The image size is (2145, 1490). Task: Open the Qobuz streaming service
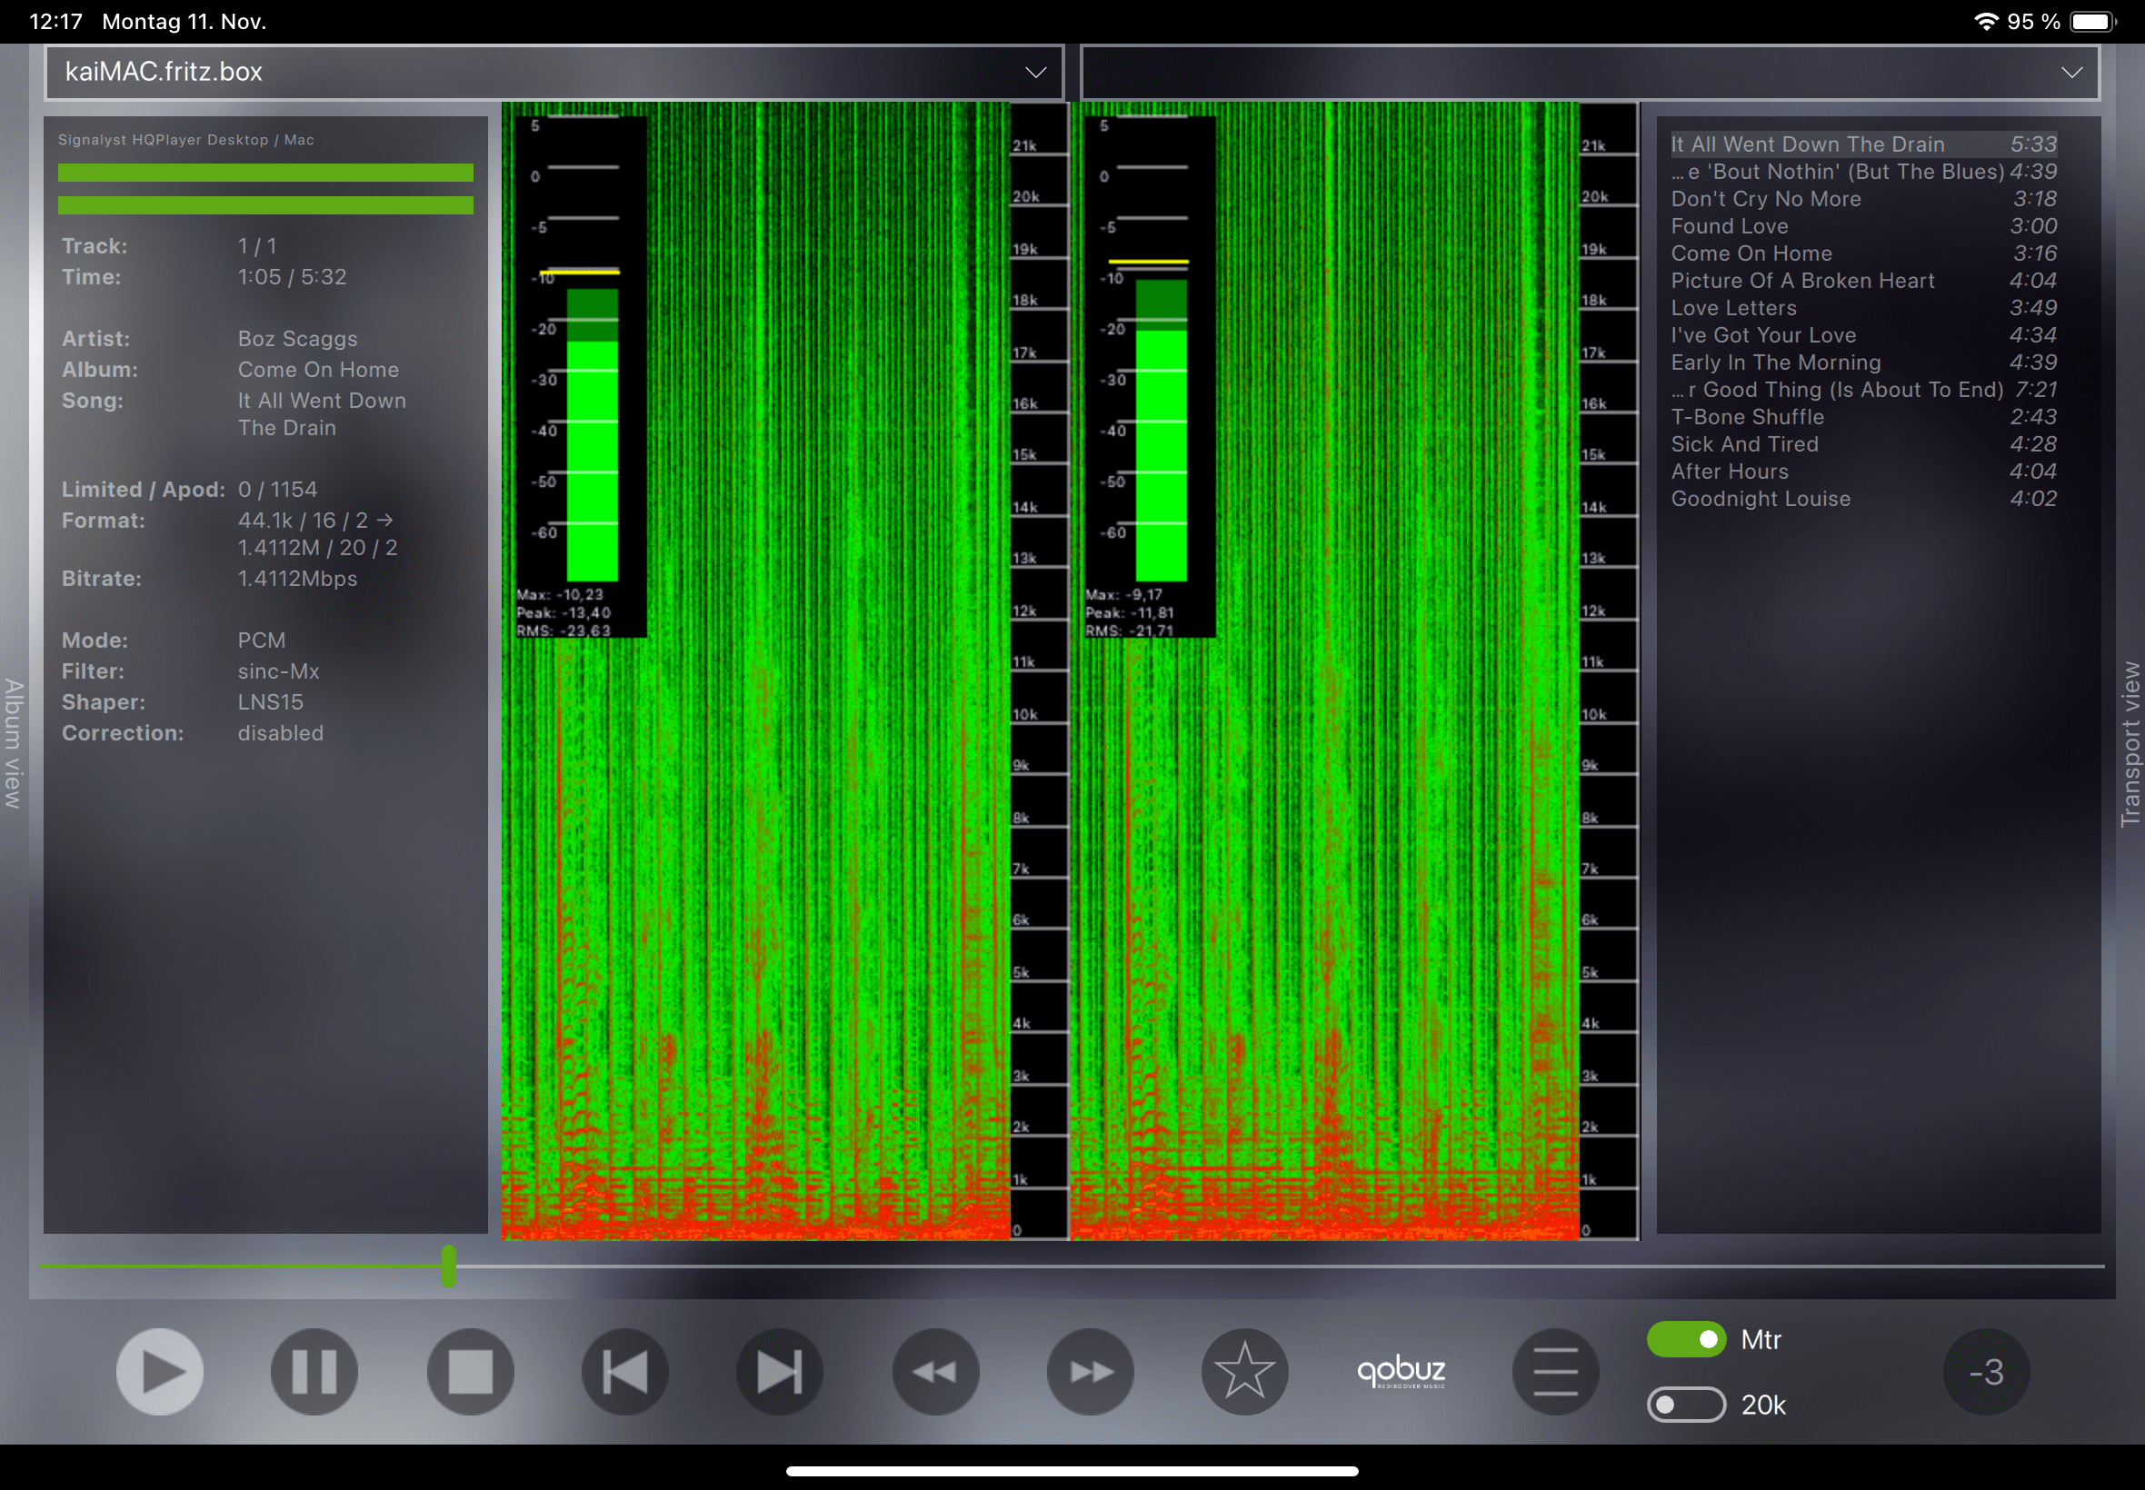pos(1401,1371)
